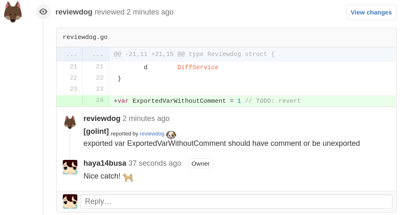
Task: Select new line number 24 in the diff
Action: tap(99, 101)
